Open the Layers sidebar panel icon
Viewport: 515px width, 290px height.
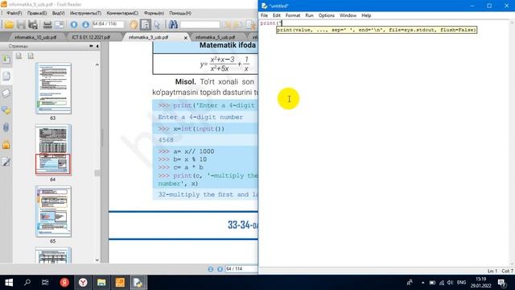coord(6,93)
